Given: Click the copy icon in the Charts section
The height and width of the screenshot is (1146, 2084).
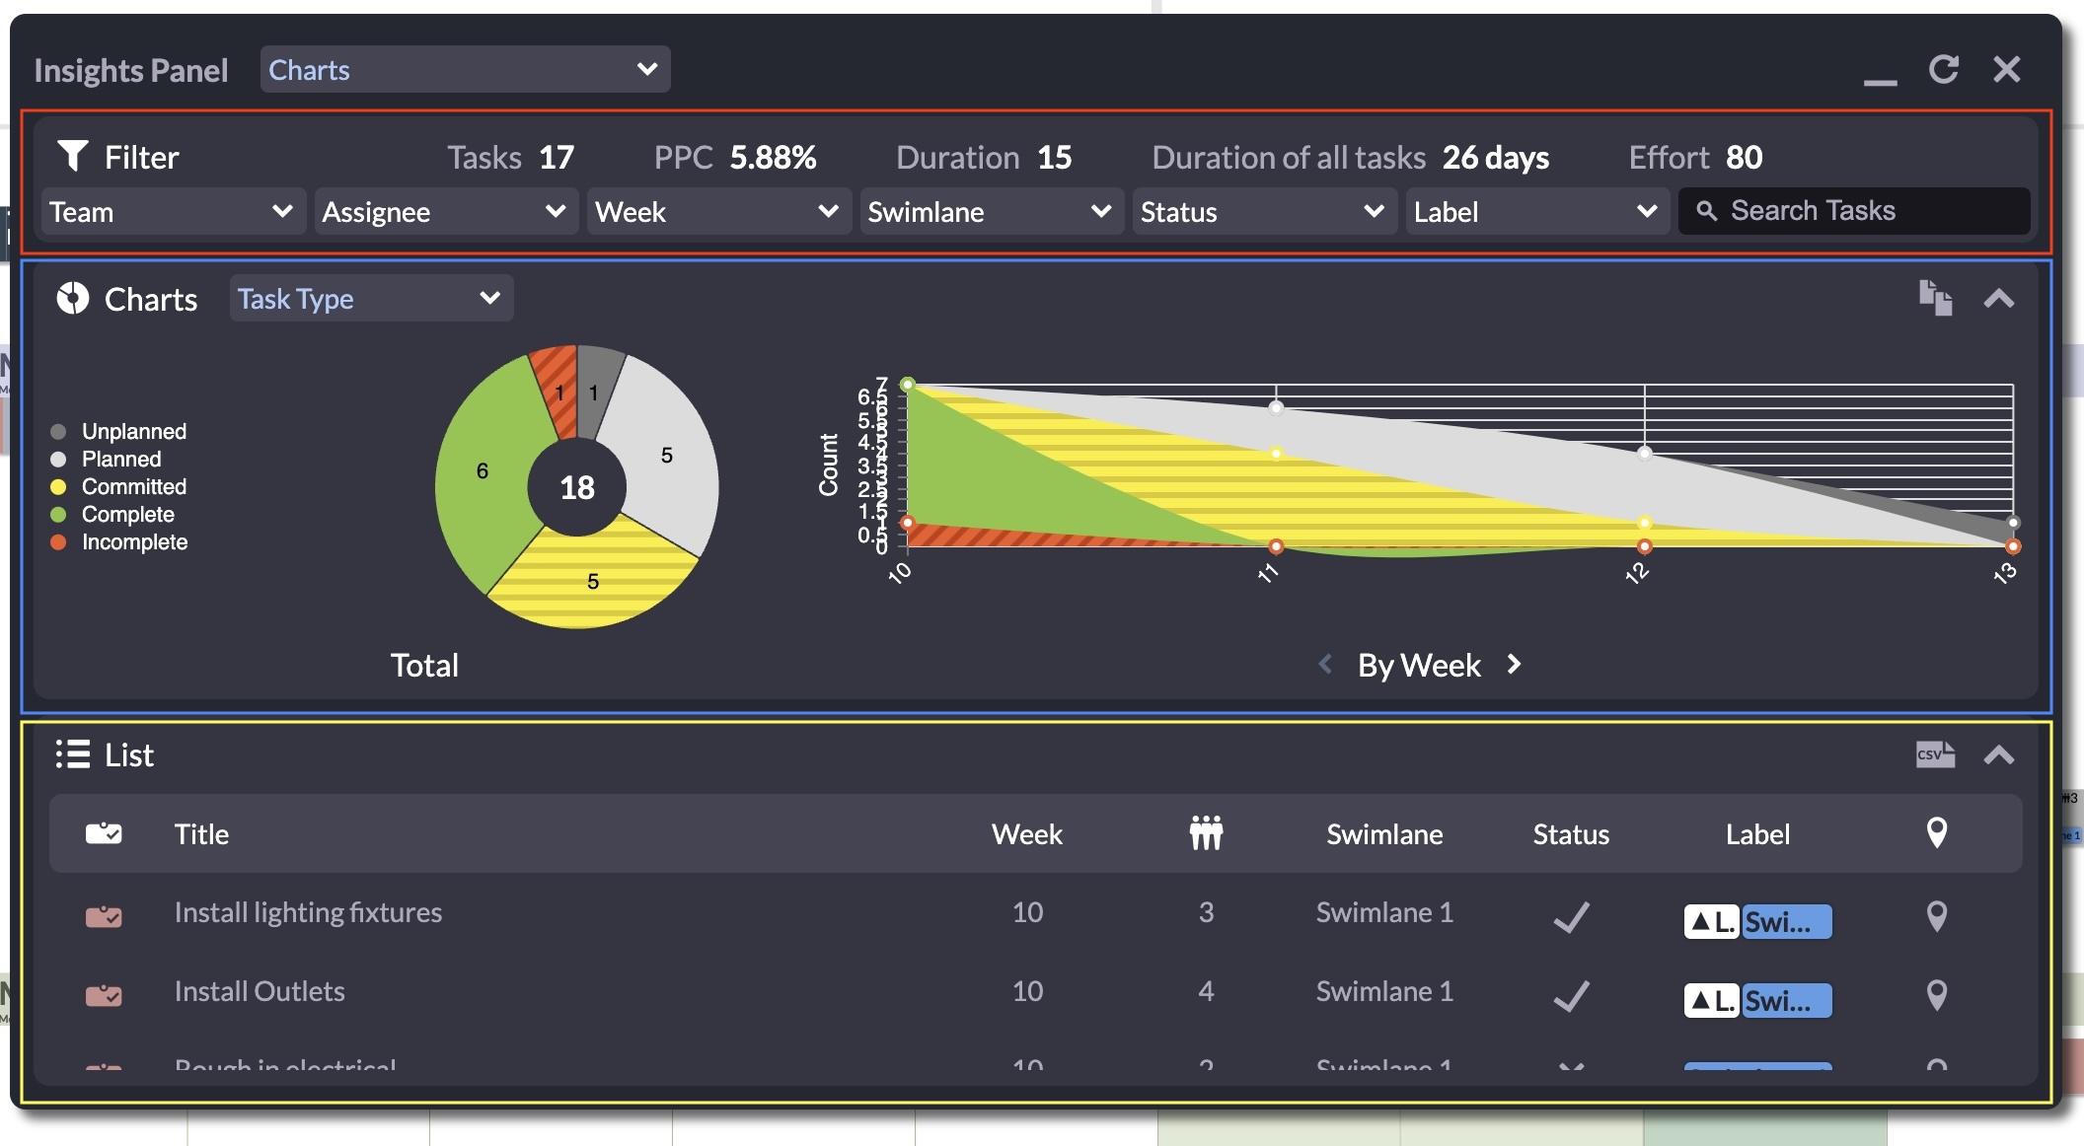Looking at the screenshot, I should coord(1935,297).
